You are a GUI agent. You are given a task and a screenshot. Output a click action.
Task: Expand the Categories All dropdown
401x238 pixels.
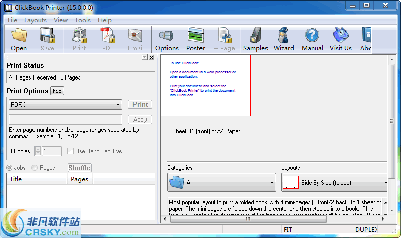(221, 182)
